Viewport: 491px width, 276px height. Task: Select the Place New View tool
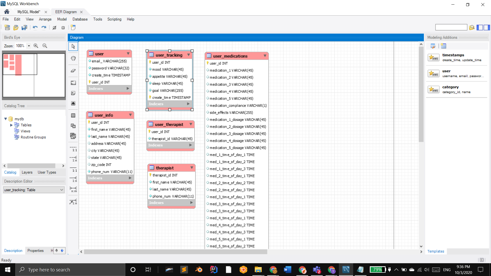point(73,126)
